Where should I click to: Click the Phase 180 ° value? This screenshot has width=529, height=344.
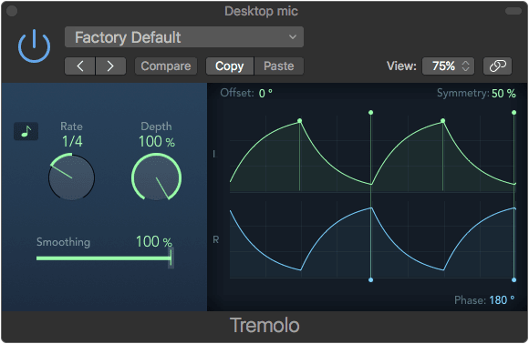click(x=502, y=300)
